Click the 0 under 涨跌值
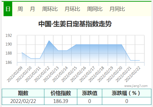Image resolution: width=153 pixels, height=107 pixels. pyautogui.click(x=90, y=101)
